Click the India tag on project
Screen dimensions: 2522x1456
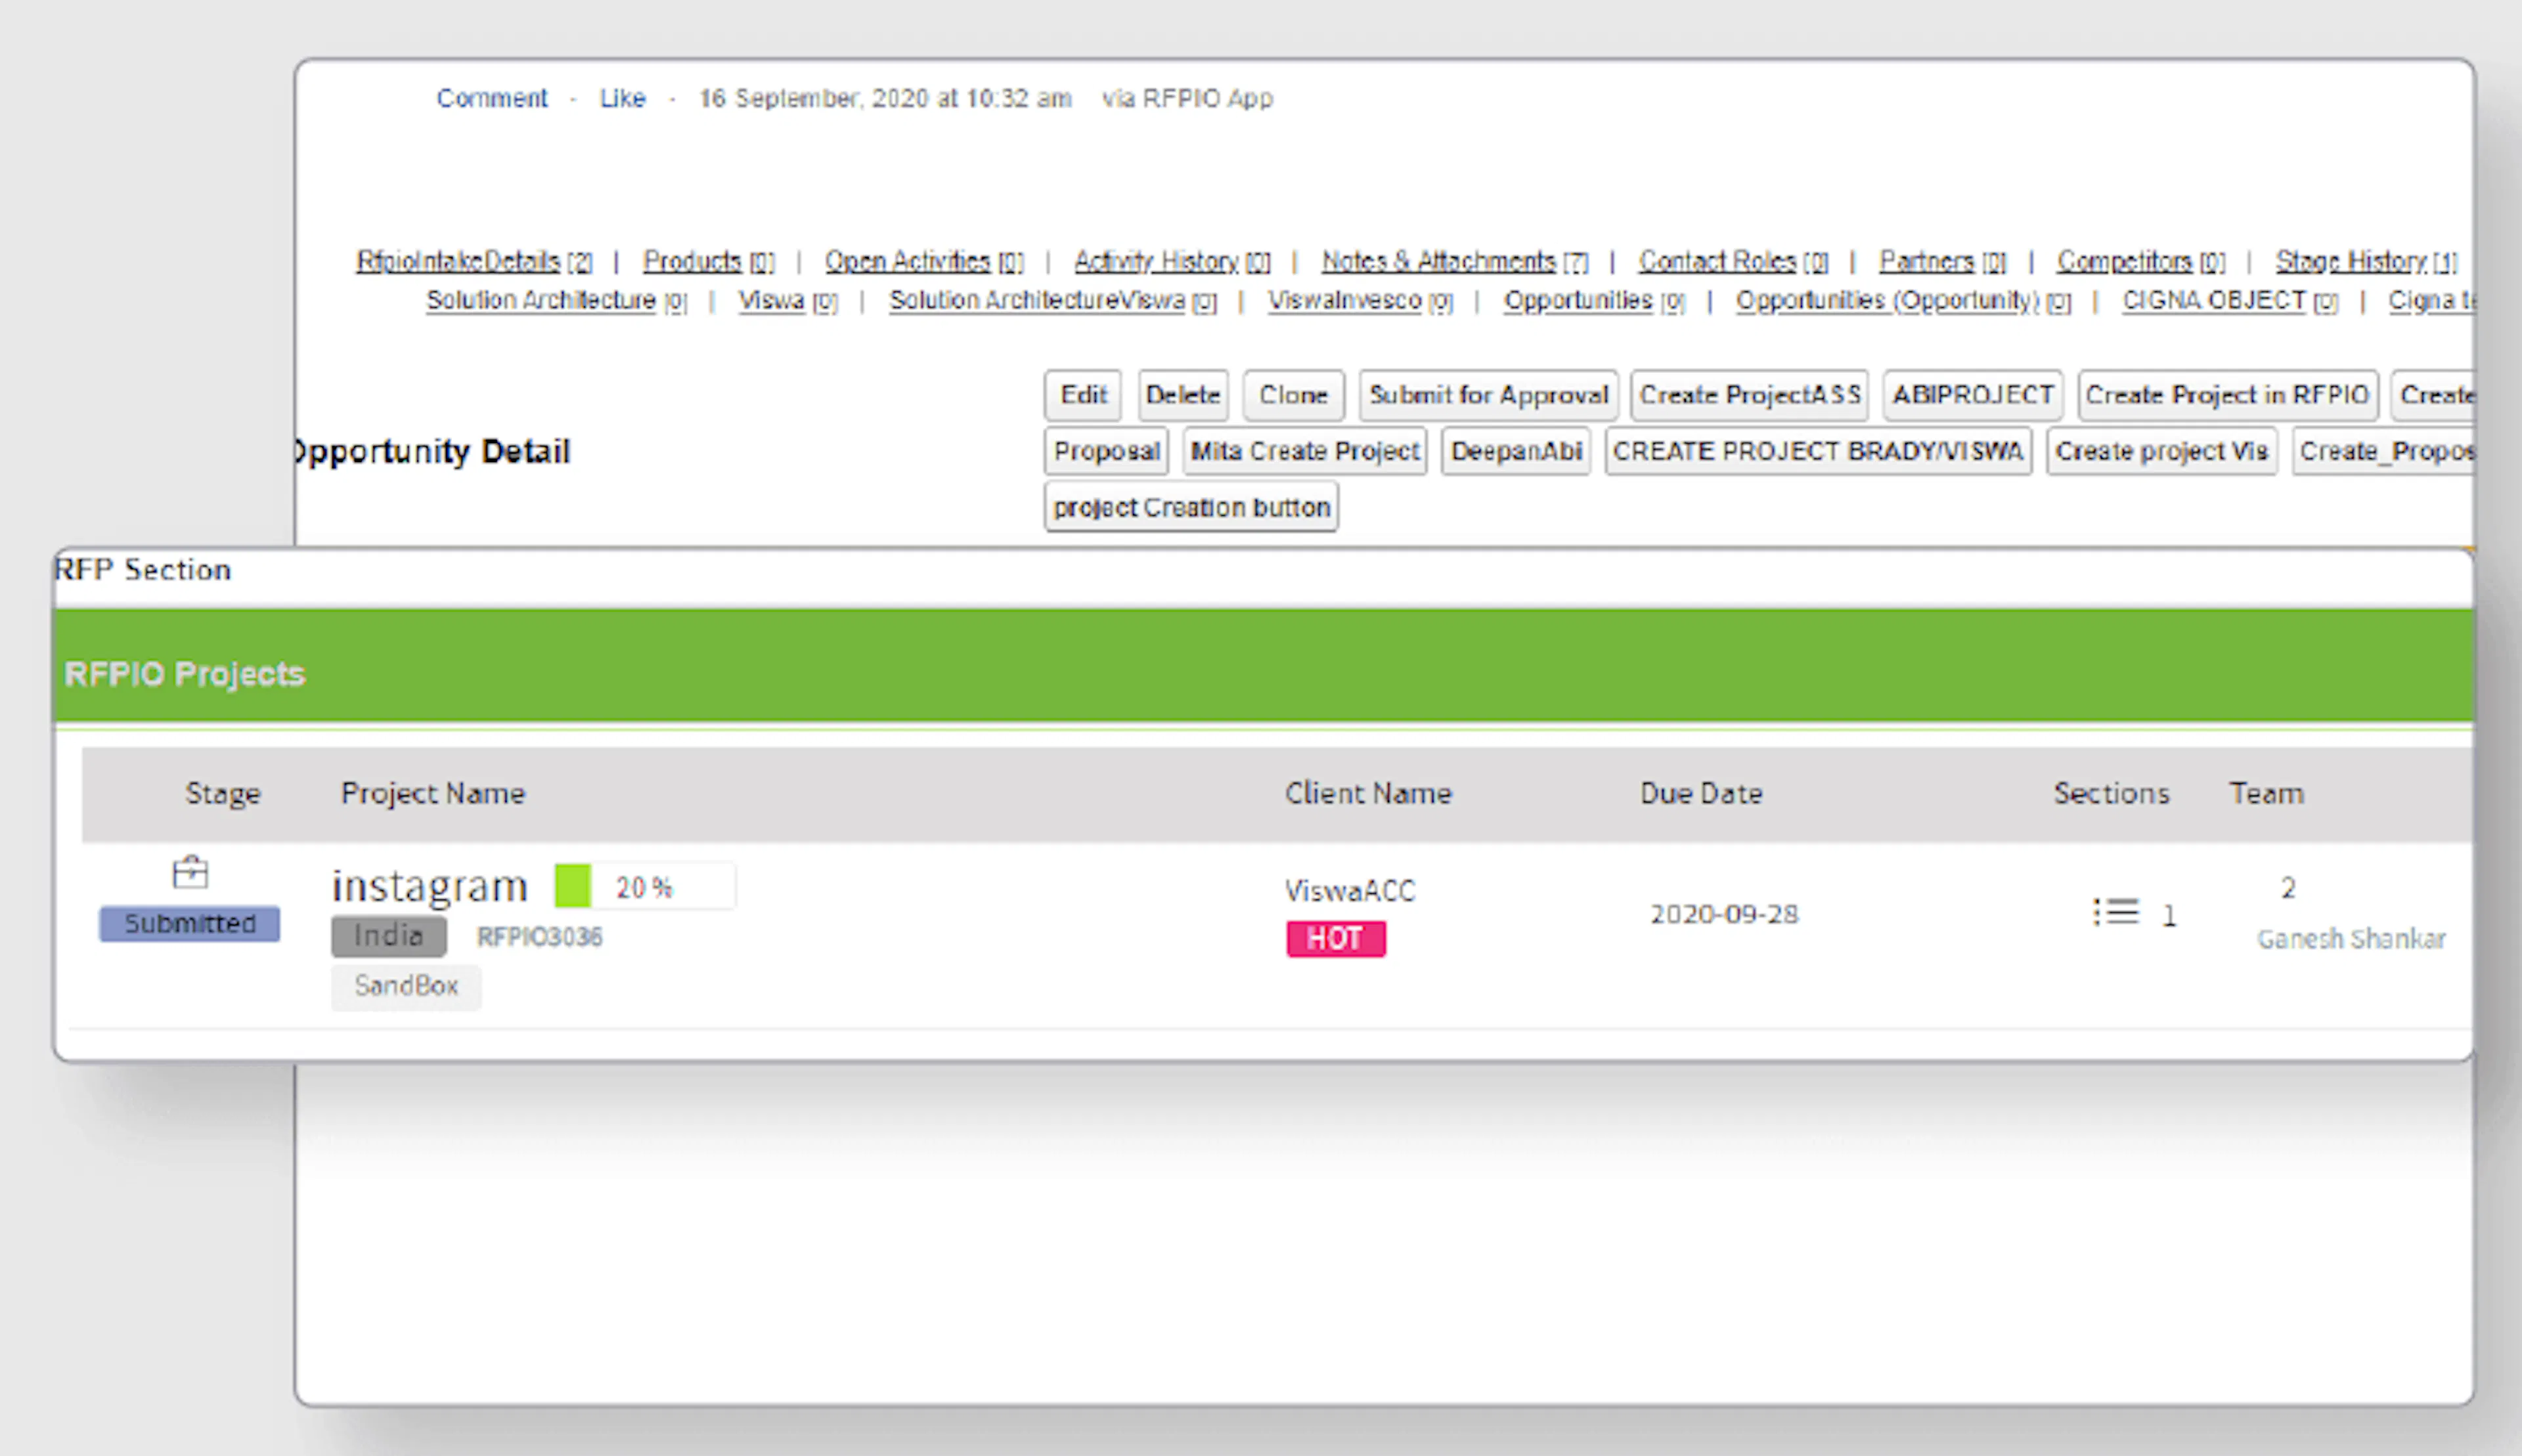tap(388, 936)
